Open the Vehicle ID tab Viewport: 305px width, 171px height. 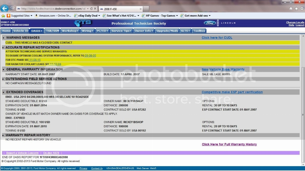[x=21, y=31]
